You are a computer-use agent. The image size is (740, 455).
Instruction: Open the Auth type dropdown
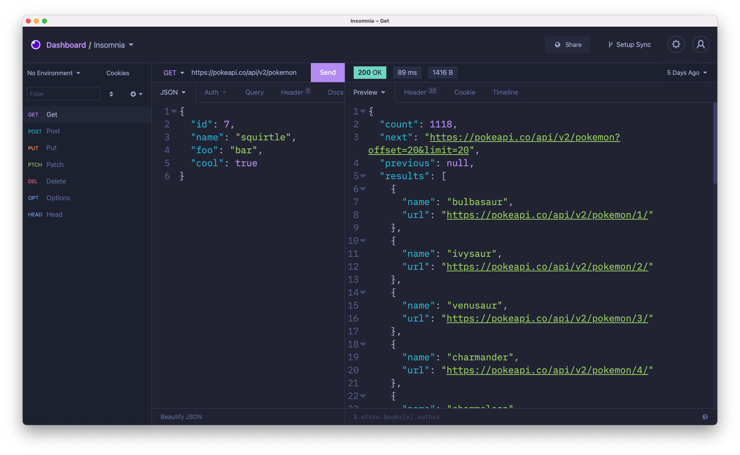click(215, 93)
